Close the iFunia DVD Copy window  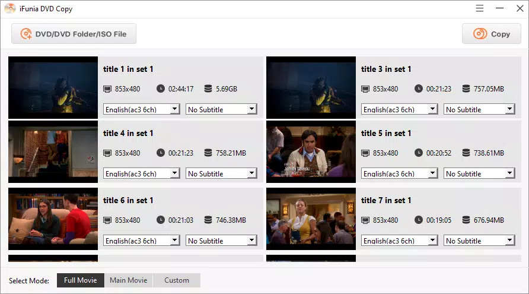pyautogui.click(x=520, y=8)
